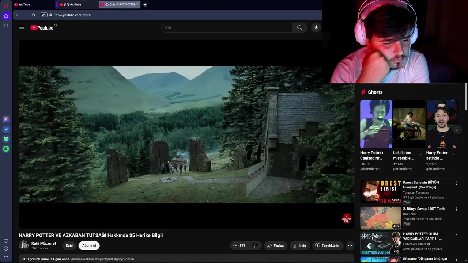Open Messenger in the Opera sidebar

point(6,129)
